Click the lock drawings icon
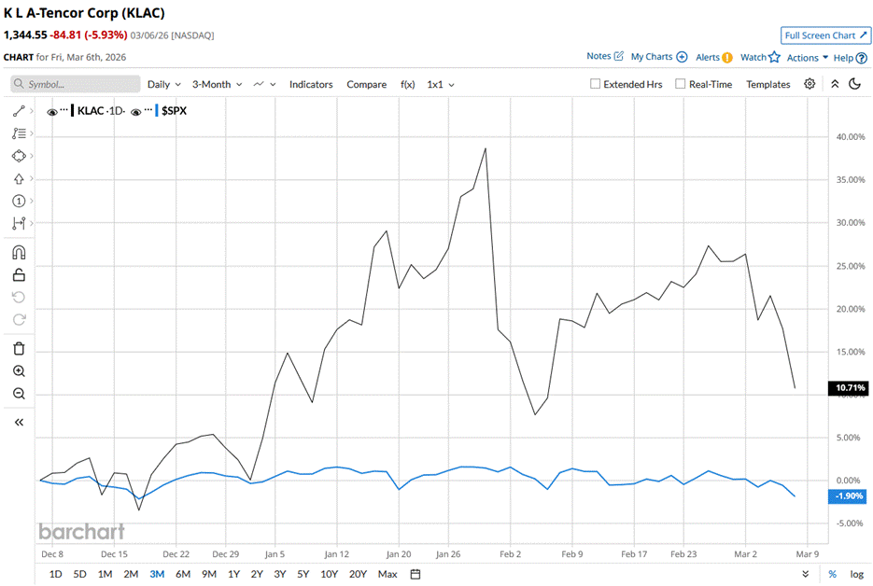 coord(19,274)
